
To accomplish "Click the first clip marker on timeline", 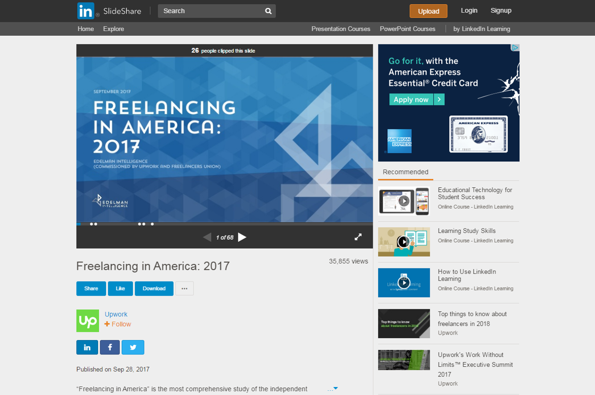I will click(91, 224).
